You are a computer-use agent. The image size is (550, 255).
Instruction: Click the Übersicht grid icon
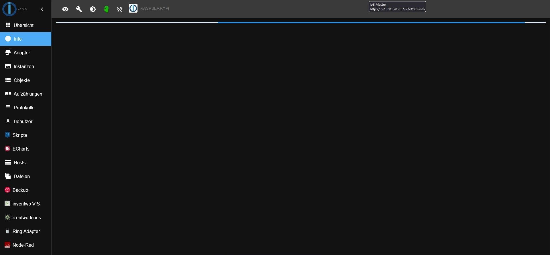click(x=8, y=25)
